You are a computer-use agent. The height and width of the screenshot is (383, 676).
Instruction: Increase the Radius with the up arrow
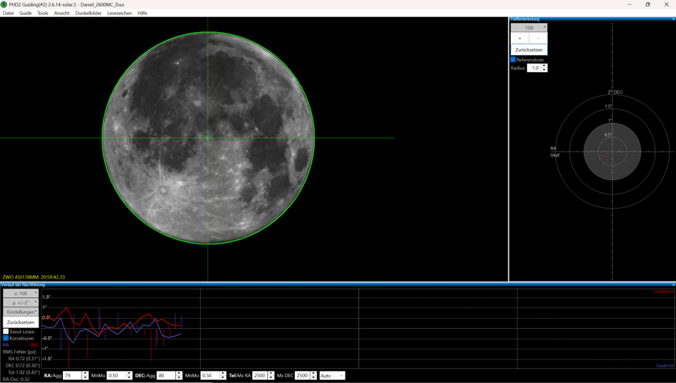tap(544, 66)
